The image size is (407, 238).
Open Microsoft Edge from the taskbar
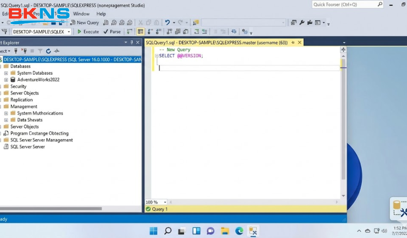pyautogui.click(x=239, y=231)
